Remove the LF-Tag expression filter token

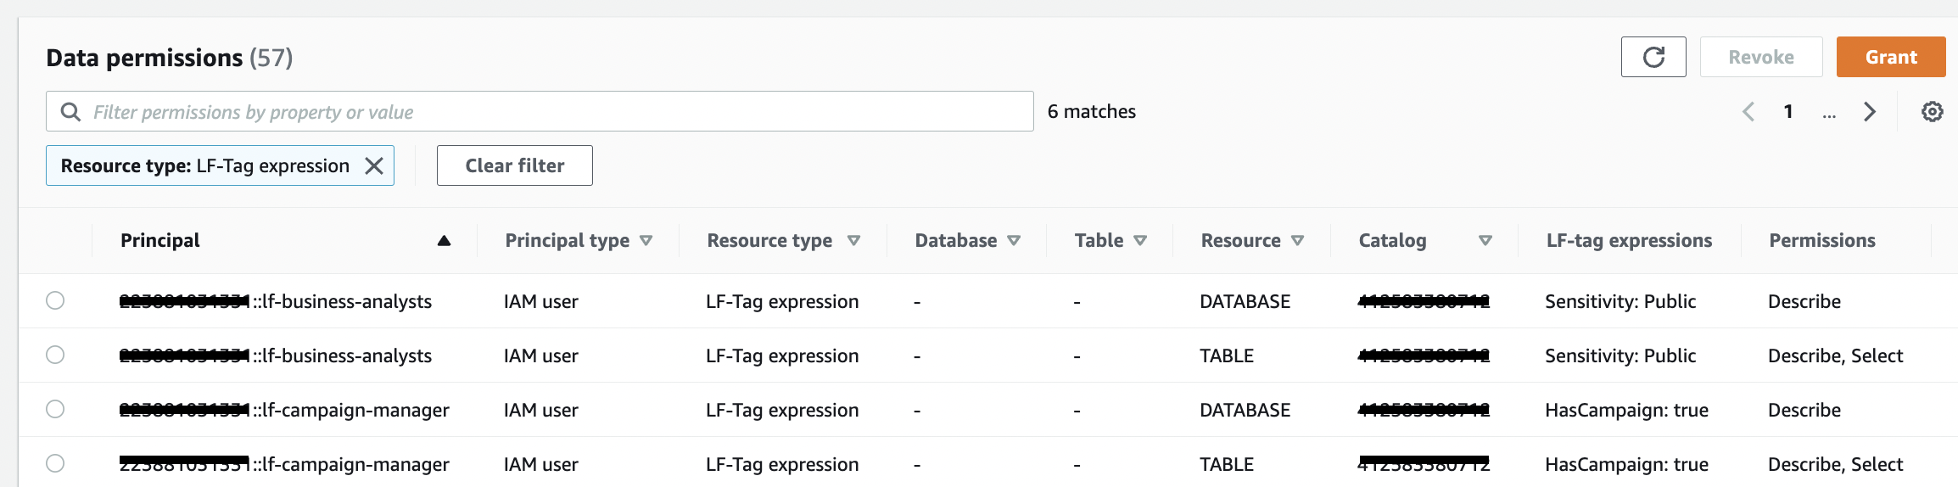tap(373, 165)
